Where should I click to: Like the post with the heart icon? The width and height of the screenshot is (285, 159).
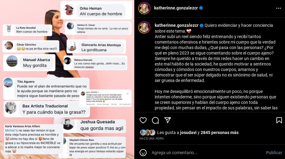pyautogui.click(x=143, y=120)
